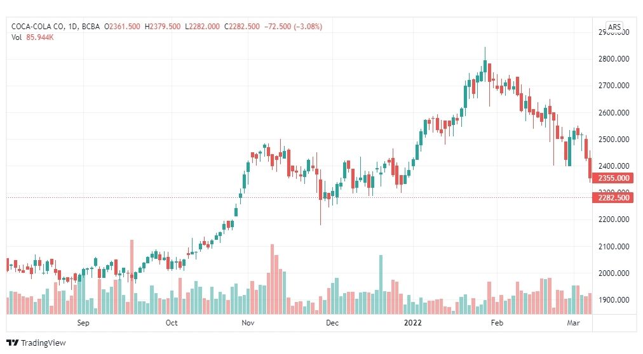Viewport: 643px width, 354px height.
Task: Select the 2355.000 red price label
Action: coord(613,178)
